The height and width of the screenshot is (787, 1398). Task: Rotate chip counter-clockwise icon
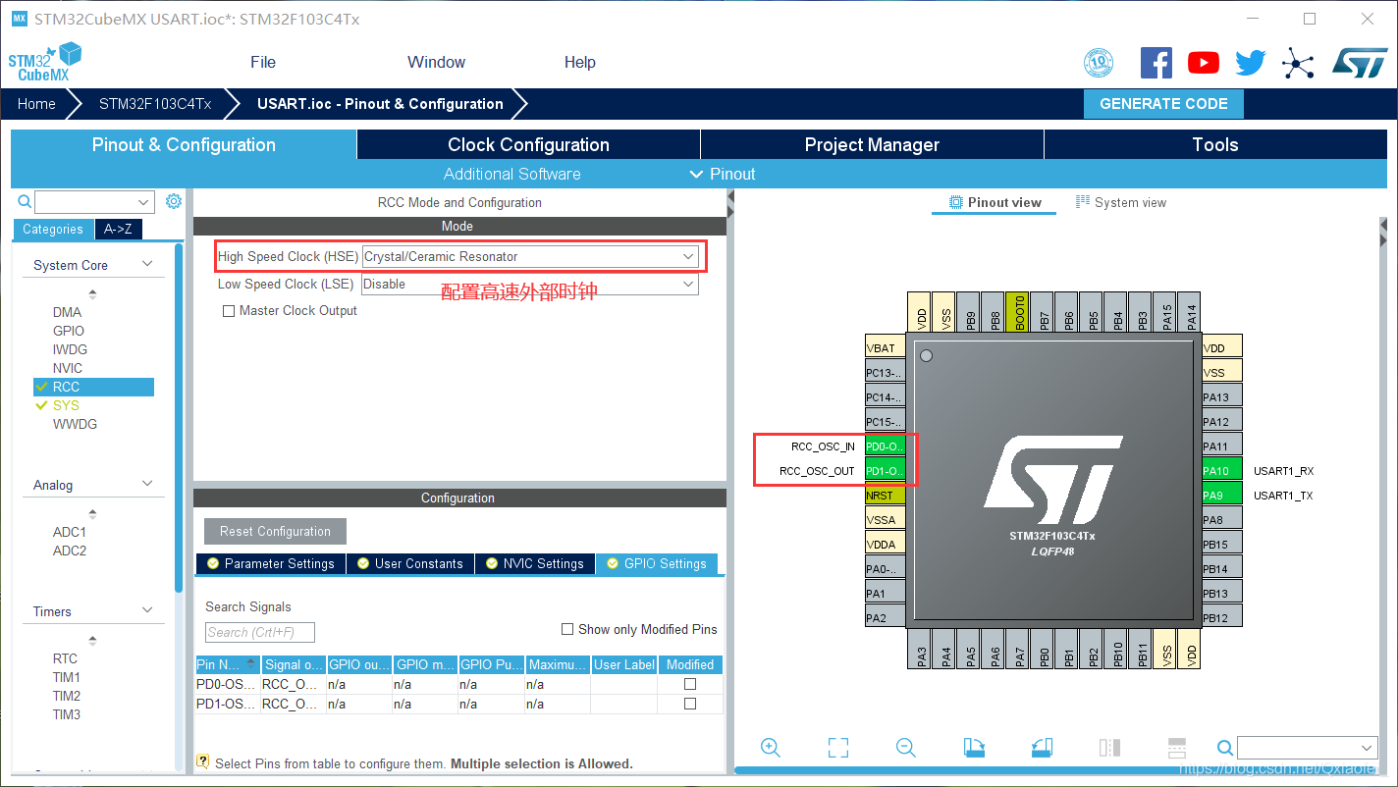pyautogui.click(x=1042, y=748)
